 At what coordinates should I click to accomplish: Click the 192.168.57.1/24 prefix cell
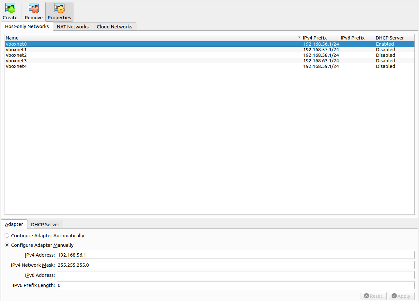[321, 50]
